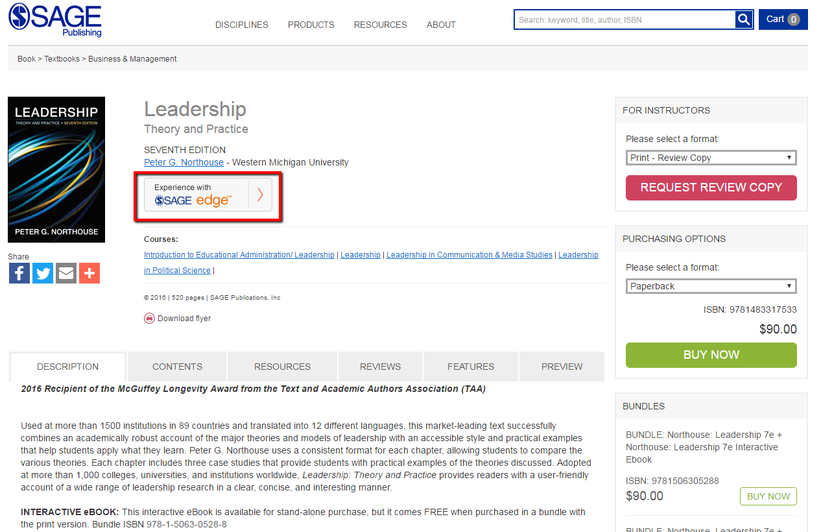This screenshot has height=532, width=821.
Task: Expand the Paperback format dropdown
Action: tap(711, 286)
